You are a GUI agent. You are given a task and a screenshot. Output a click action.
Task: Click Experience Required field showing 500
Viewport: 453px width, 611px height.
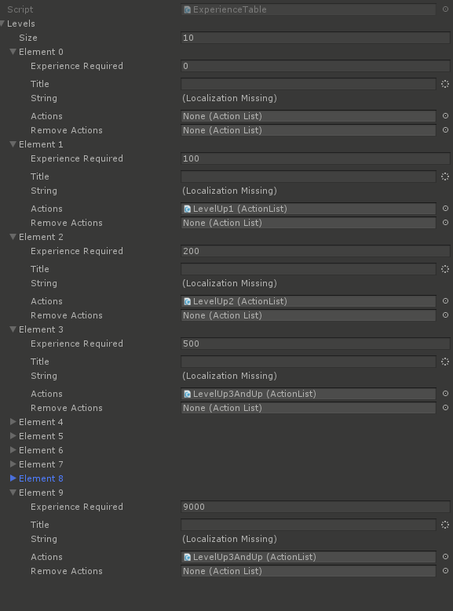(316, 344)
